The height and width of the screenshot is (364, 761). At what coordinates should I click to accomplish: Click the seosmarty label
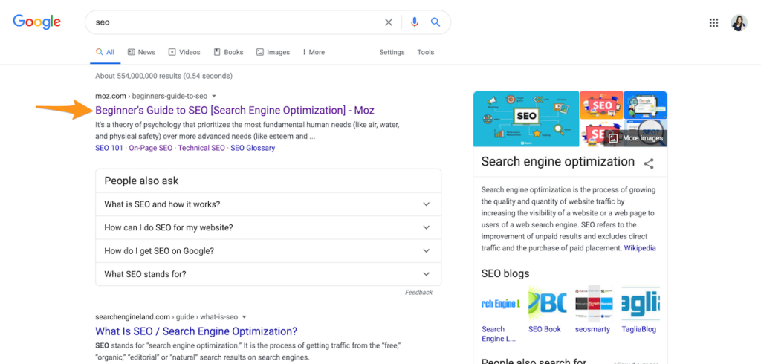pos(592,329)
